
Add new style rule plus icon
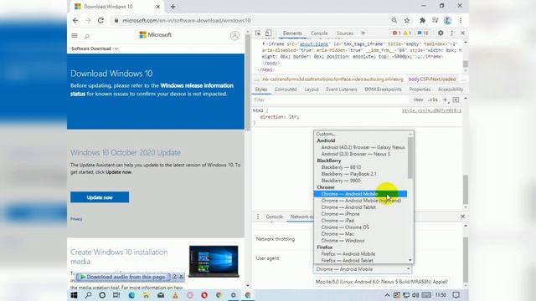tap(445, 99)
